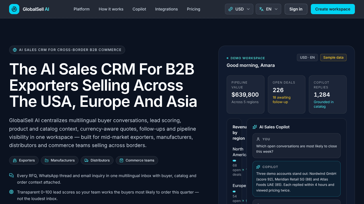Click the target icon beside lead scores bullet
Viewport: 364px width, 204px height.
pos(11,192)
